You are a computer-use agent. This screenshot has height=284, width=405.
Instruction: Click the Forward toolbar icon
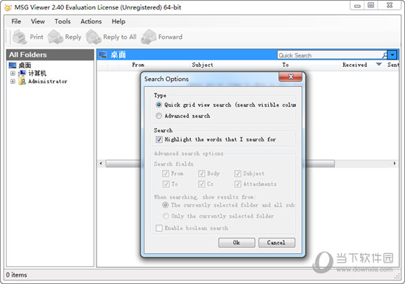pos(149,37)
